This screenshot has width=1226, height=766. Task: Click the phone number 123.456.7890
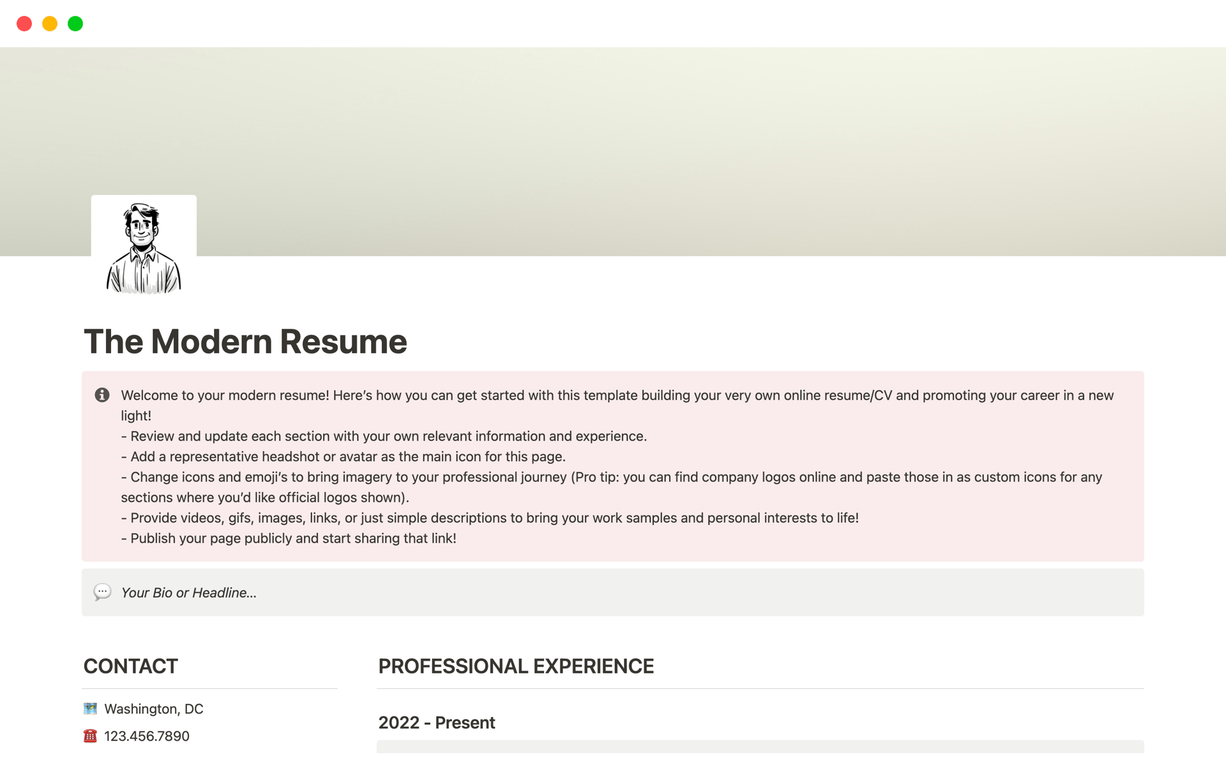pos(147,736)
